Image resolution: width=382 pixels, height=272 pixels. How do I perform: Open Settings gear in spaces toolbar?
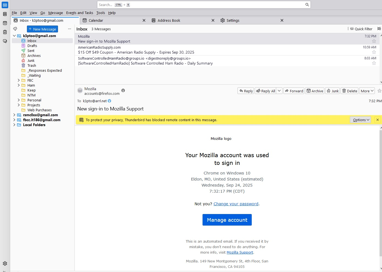tap(5, 263)
